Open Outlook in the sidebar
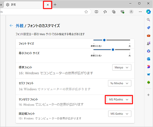This screenshot has height=127, width=153. tap(148, 59)
